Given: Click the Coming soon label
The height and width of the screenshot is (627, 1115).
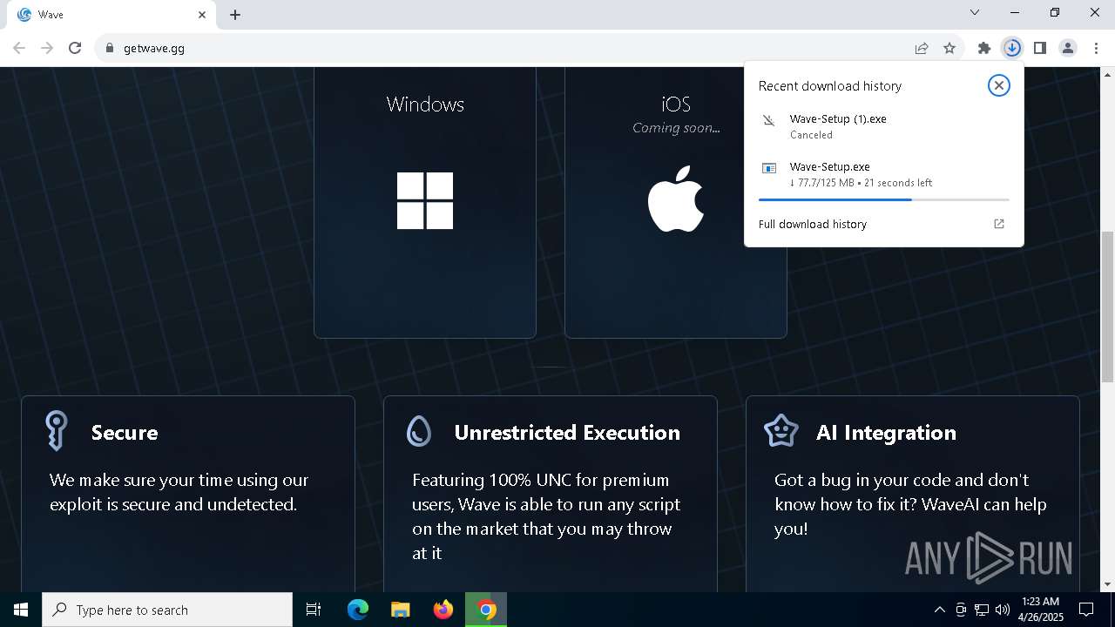Looking at the screenshot, I should tap(676, 128).
